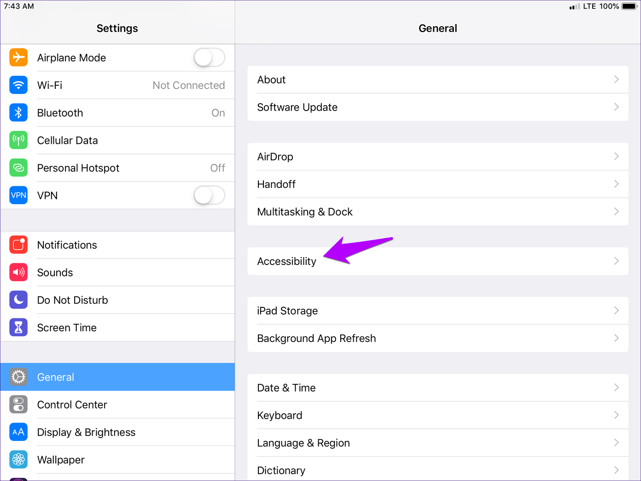Select Display & Brightness in sidebar
The height and width of the screenshot is (481, 641).
(86, 432)
